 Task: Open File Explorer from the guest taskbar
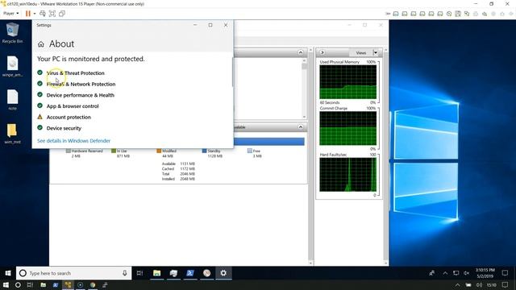click(x=156, y=273)
